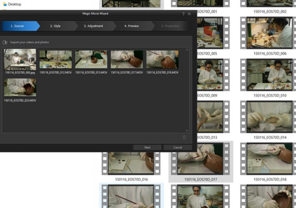
Task: Select clip 150116_EOS70D_017.MOV in wizard
Action: [x=127, y=59]
